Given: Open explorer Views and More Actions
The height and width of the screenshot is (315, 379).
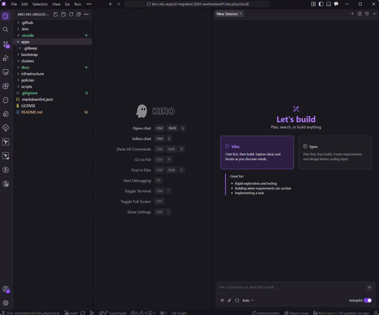Looking at the screenshot, I should click(86, 14).
